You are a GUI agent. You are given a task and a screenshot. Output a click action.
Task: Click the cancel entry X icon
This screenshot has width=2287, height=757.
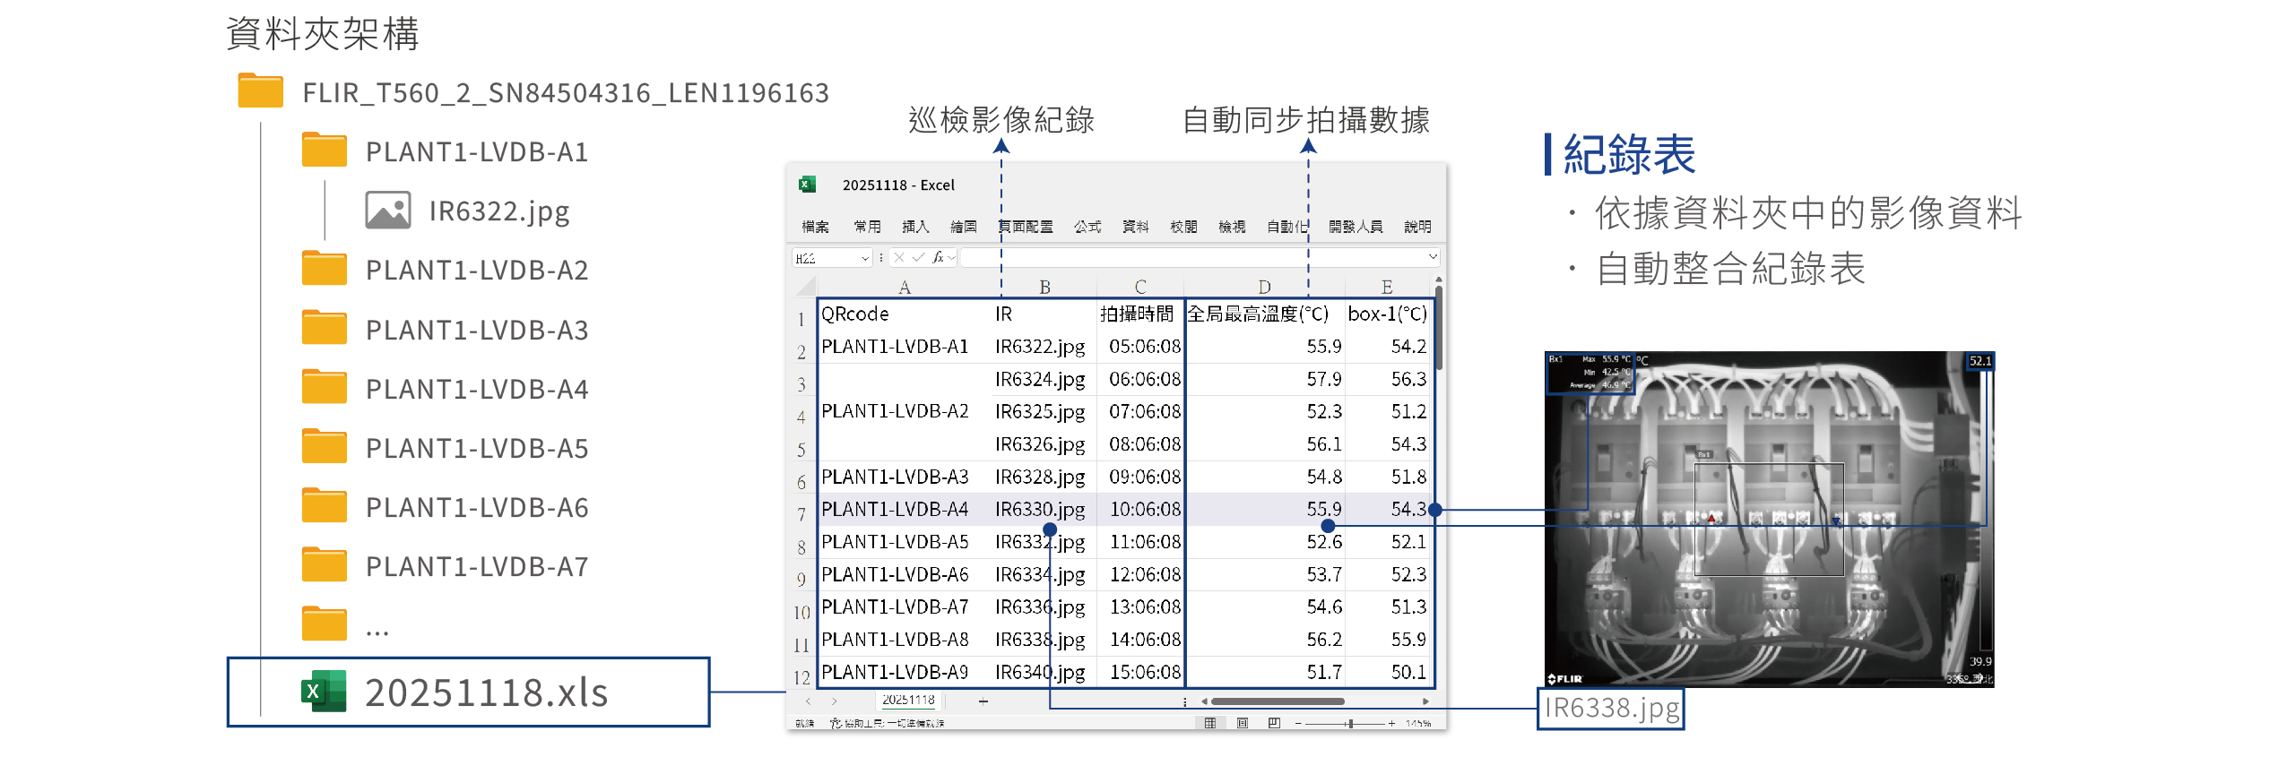pyautogui.click(x=899, y=258)
